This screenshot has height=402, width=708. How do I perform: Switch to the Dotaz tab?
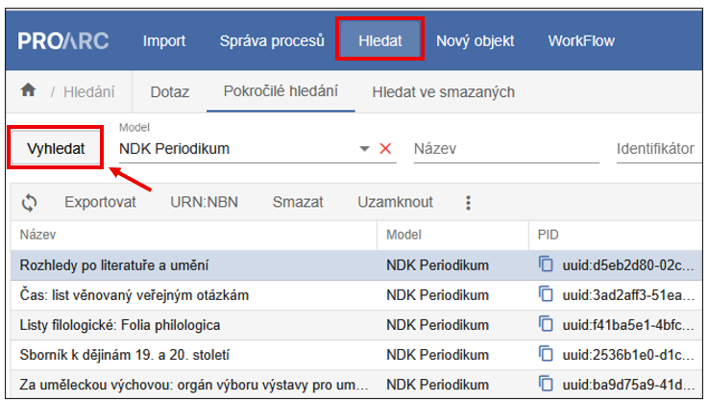click(170, 92)
